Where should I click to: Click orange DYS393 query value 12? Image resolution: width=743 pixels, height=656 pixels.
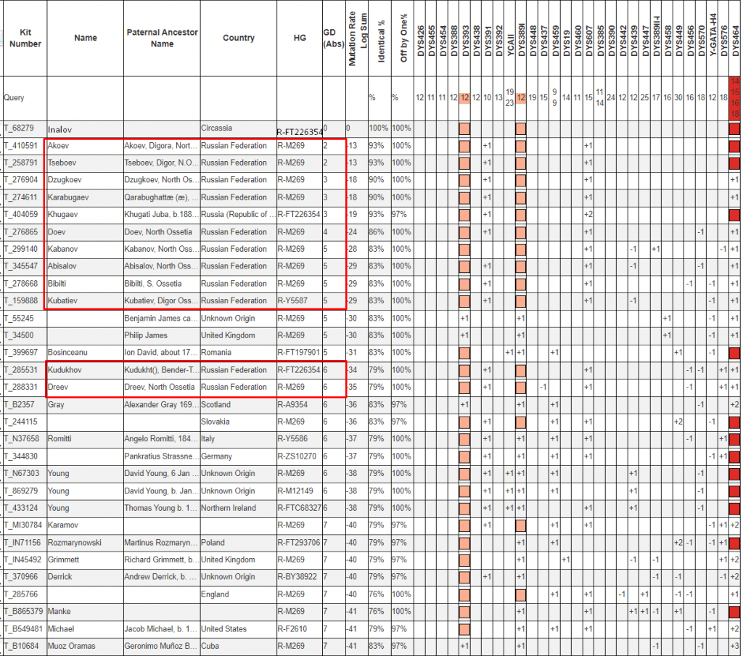pyautogui.click(x=465, y=98)
